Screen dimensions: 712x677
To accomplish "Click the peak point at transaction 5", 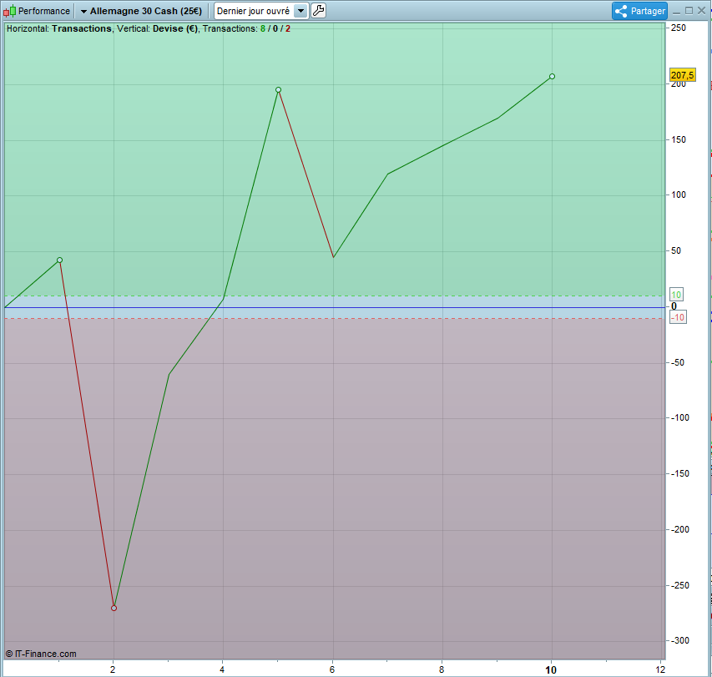I will coord(278,90).
